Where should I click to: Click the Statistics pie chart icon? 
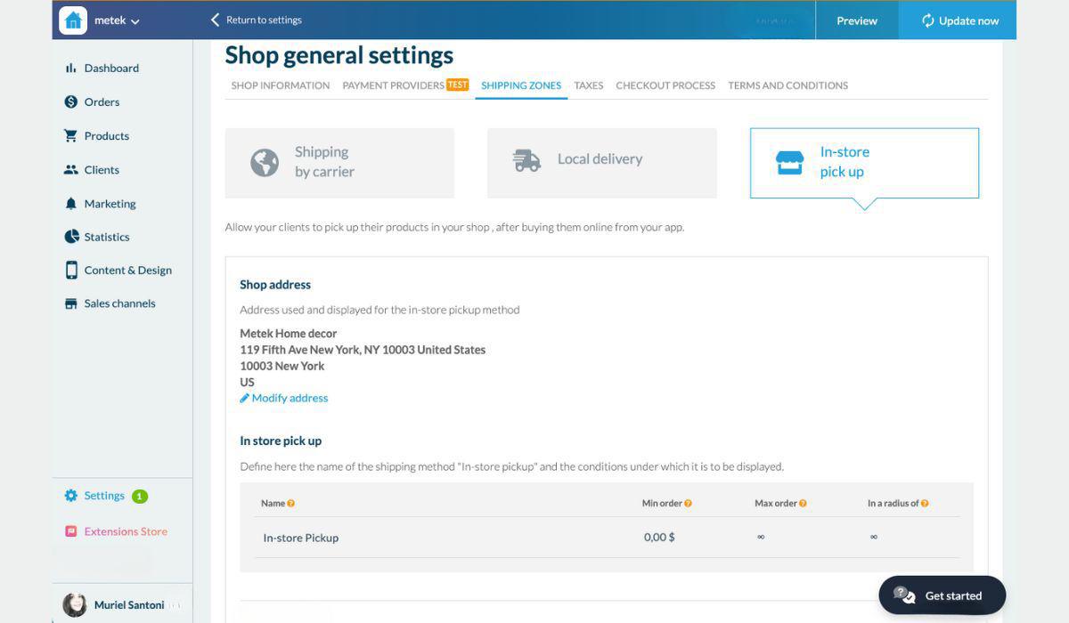tap(71, 236)
